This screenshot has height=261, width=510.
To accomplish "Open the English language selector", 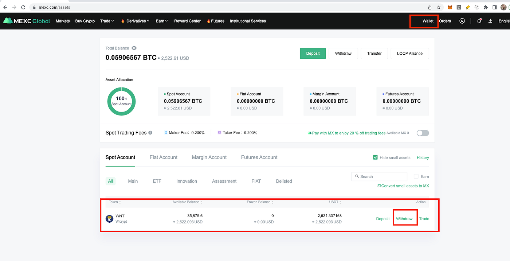I will point(504,21).
